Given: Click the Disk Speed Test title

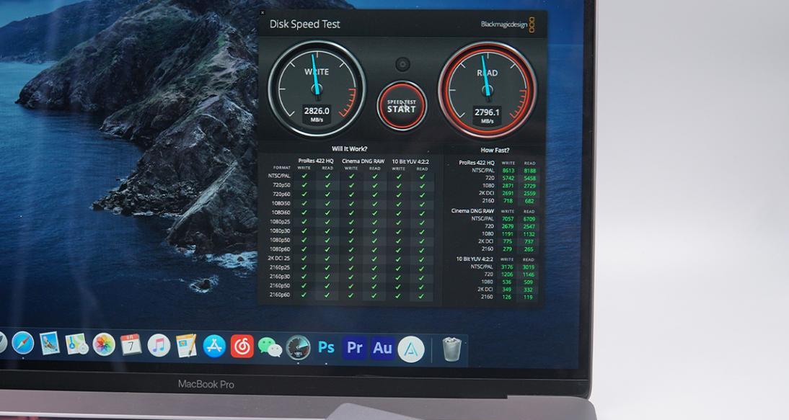Looking at the screenshot, I should (305, 24).
